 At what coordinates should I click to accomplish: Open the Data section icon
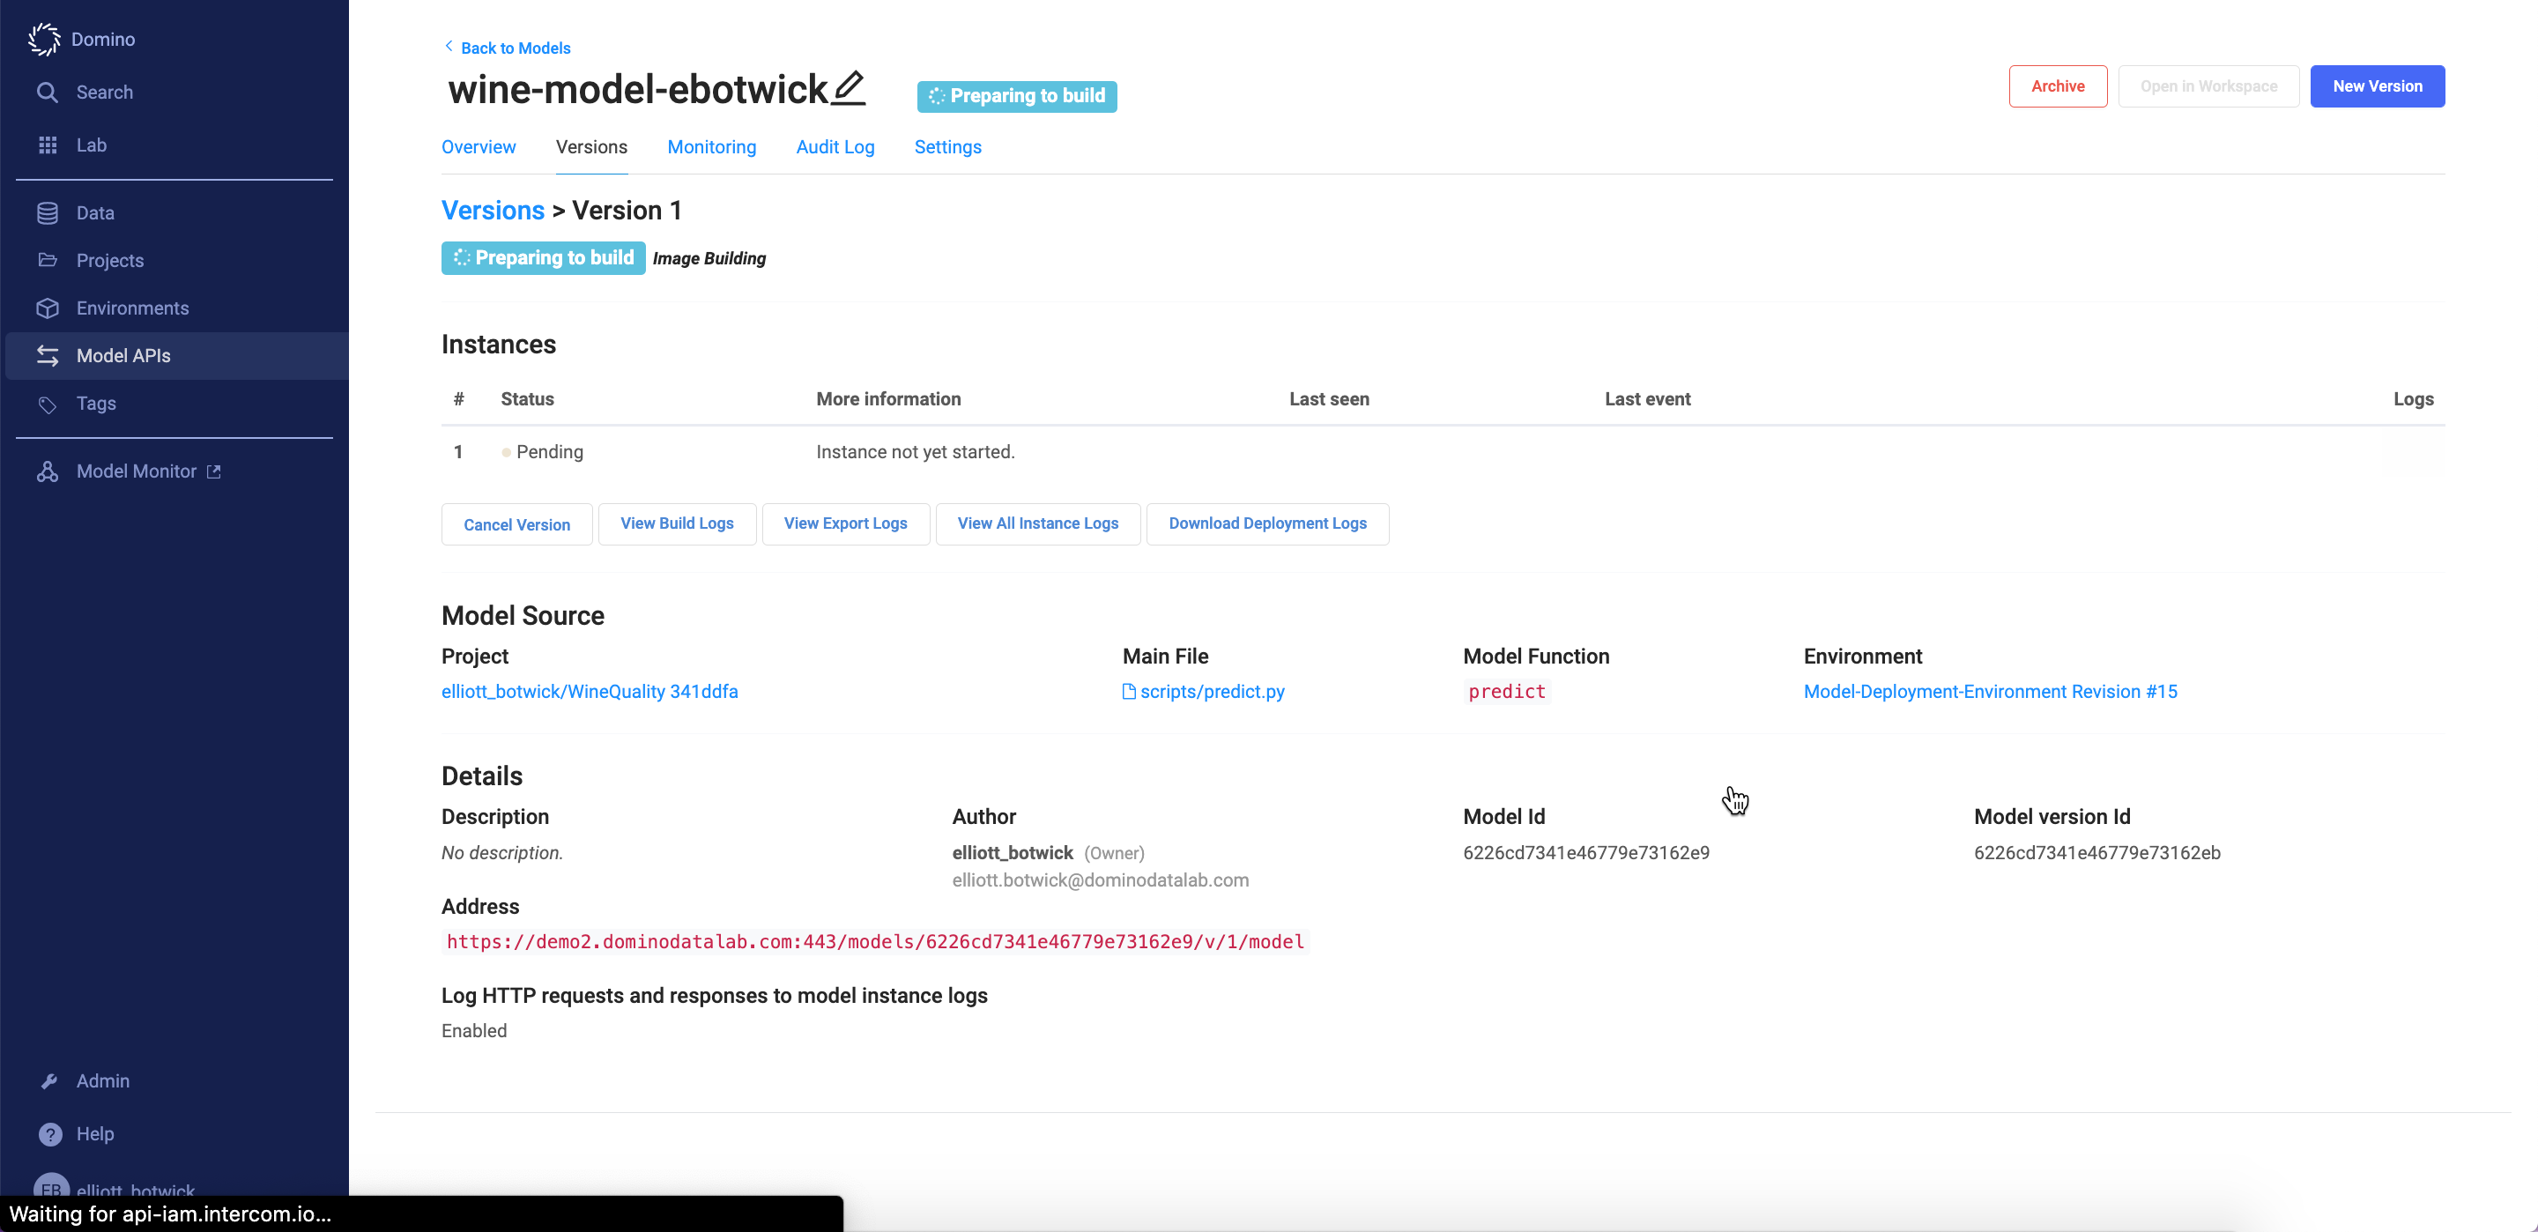tap(48, 213)
